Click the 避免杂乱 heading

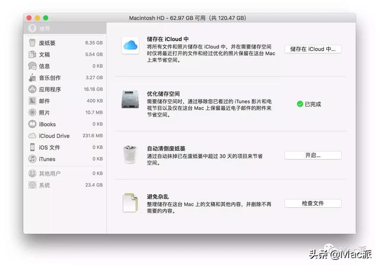(x=158, y=197)
